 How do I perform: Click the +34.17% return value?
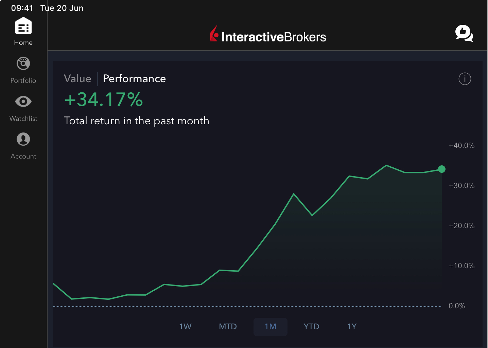(x=104, y=100)
